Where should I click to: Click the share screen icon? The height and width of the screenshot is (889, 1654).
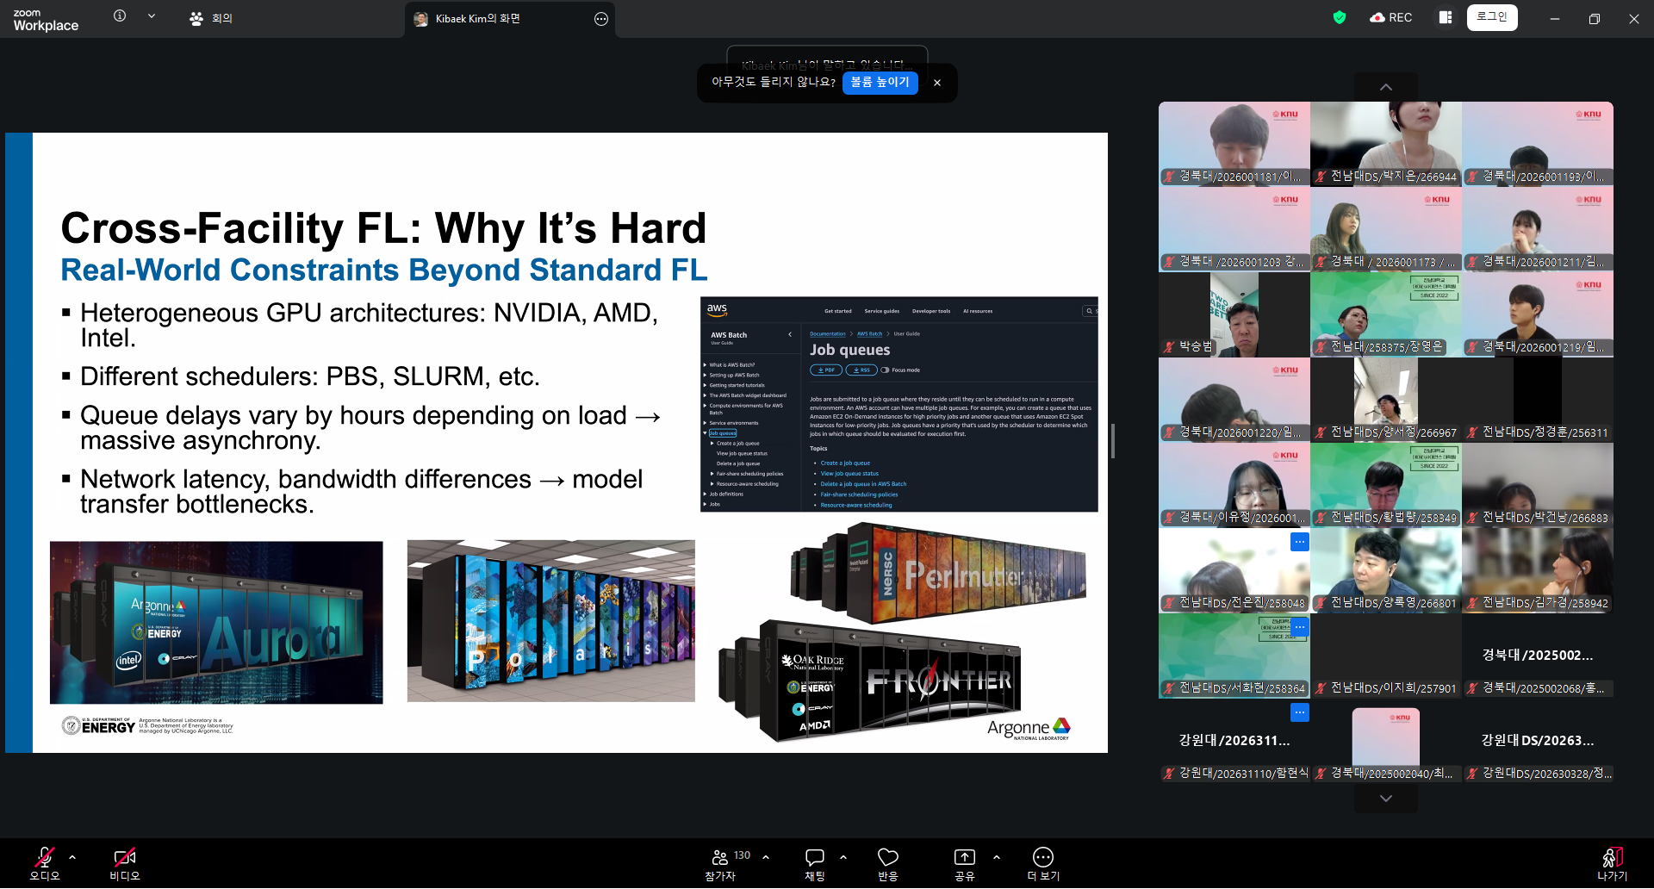(964, 863)
